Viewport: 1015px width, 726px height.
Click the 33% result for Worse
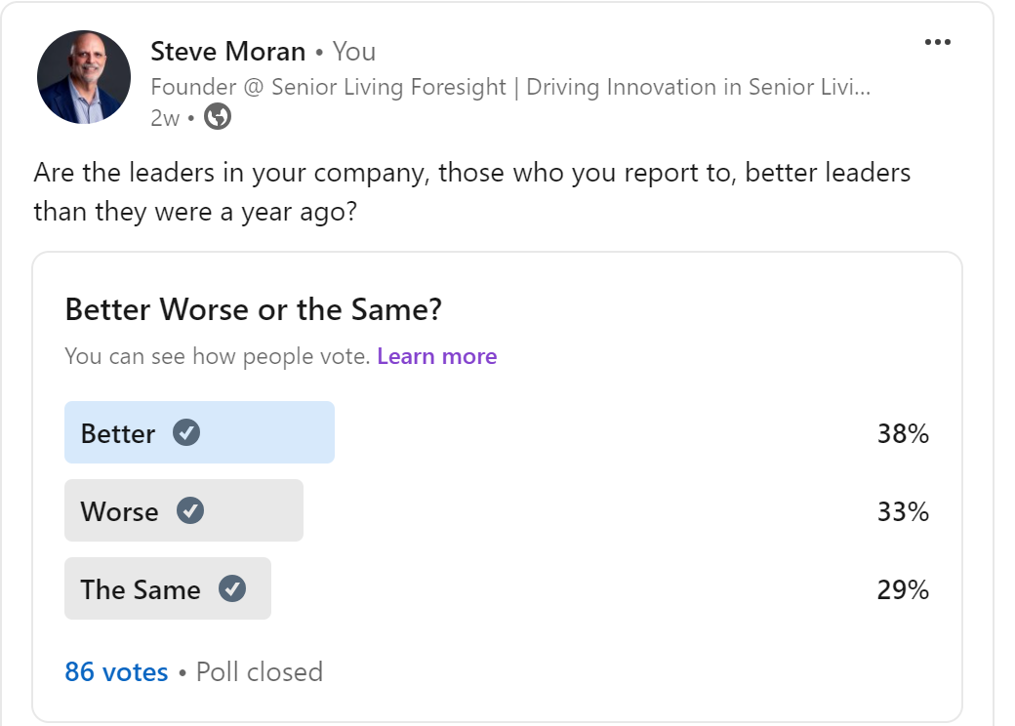click(x=903, y=512)
